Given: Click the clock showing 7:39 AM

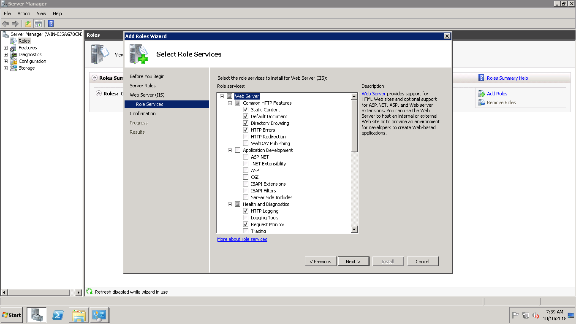Looking at the screenshot, I should tap(554, 312).
